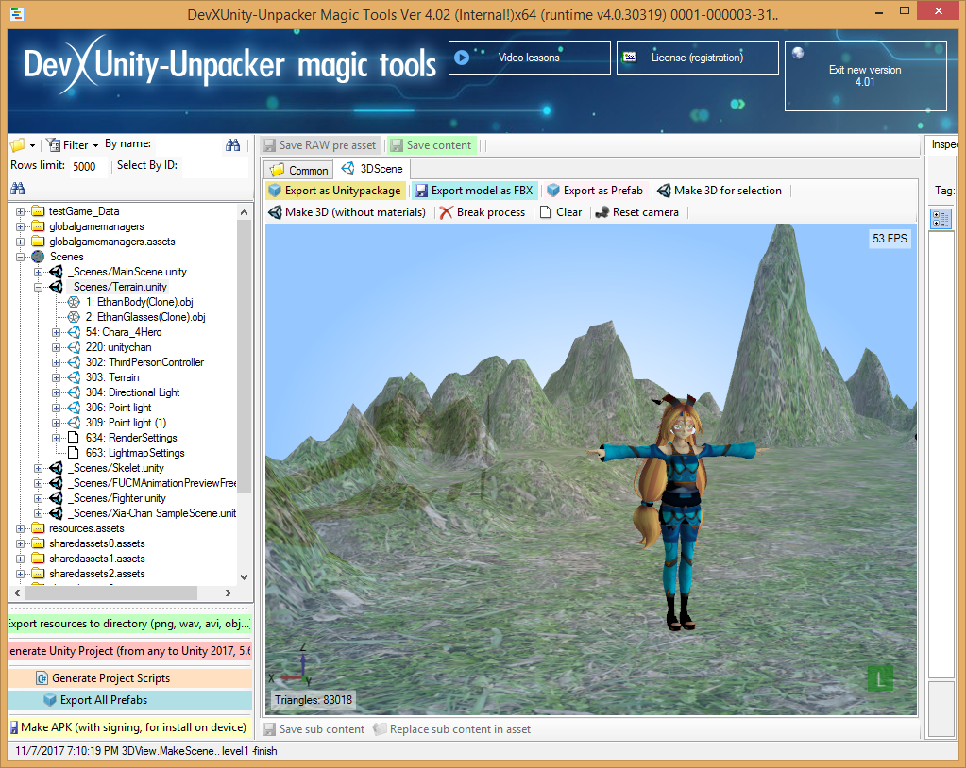Expand the globalgamemanagers node
966x768 pixels.
21,226
